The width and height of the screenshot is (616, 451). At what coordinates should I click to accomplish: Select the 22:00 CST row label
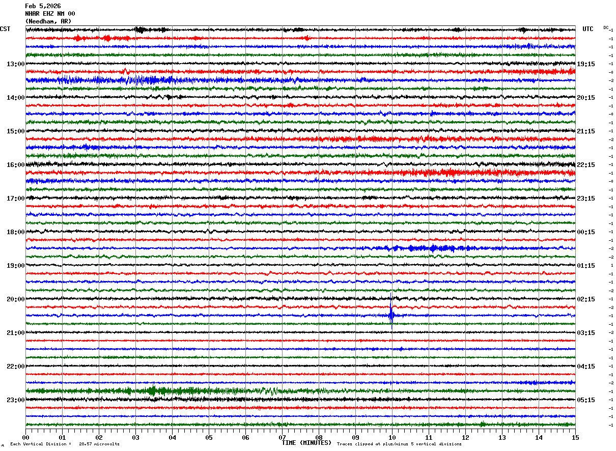click(x=15, y=367)
